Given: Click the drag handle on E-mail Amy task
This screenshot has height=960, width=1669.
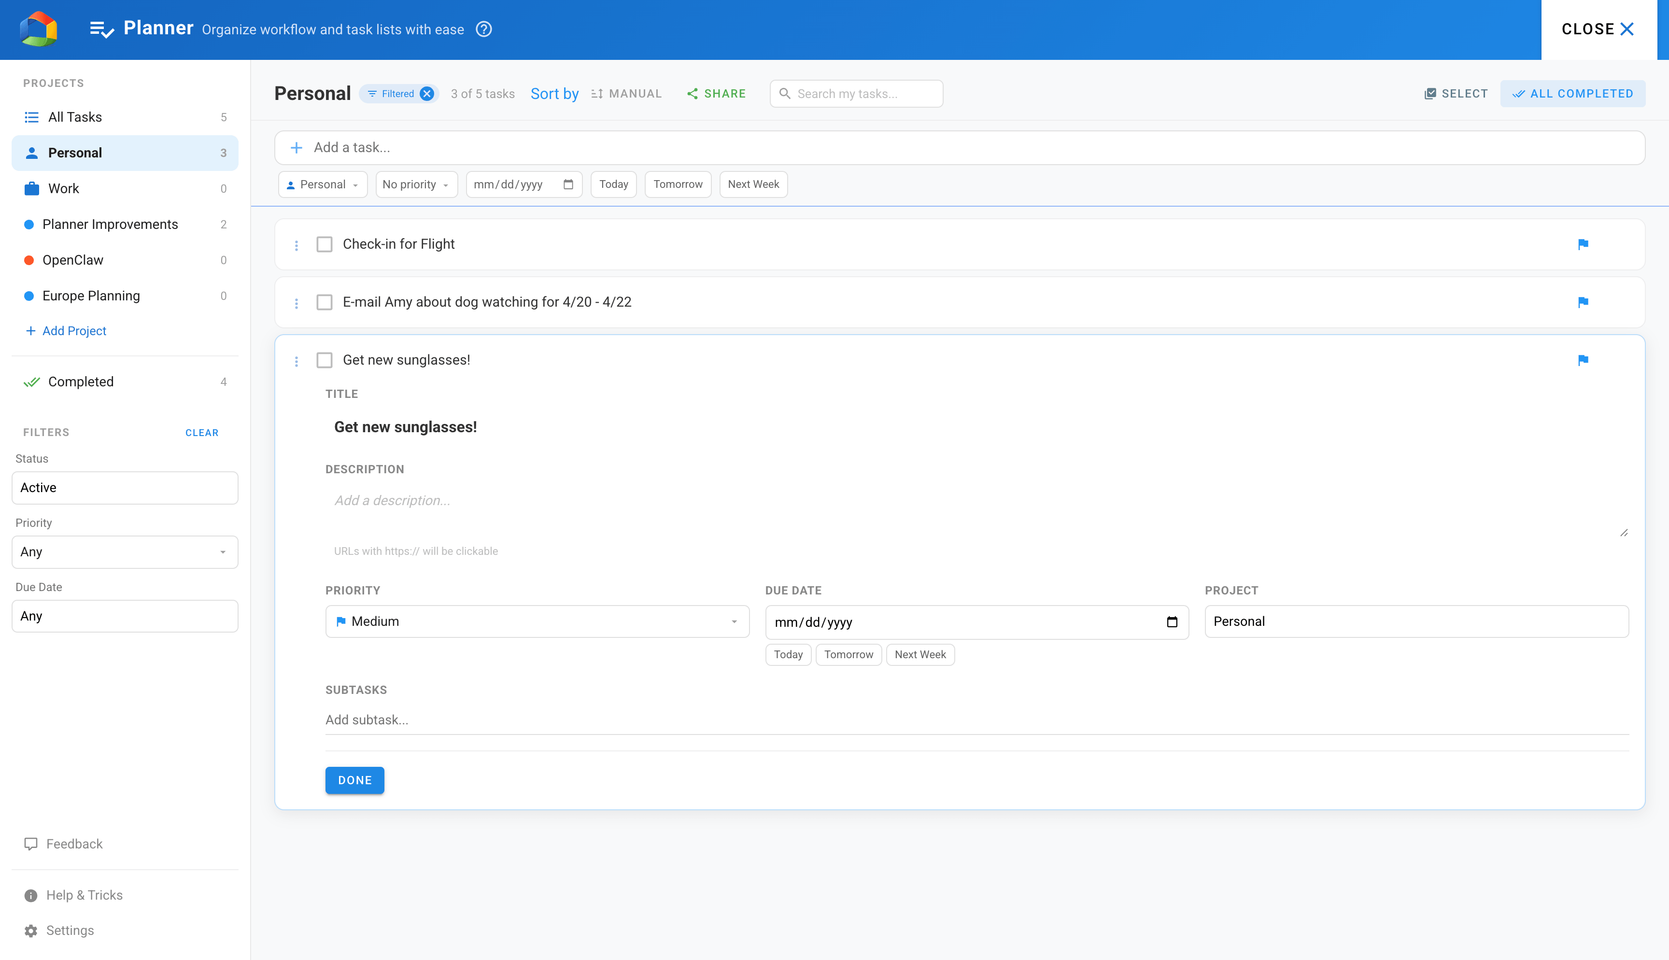Looking at the screenshot, I should pos(296,302).
